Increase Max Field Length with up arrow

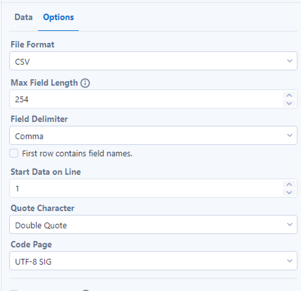(289, 96)
